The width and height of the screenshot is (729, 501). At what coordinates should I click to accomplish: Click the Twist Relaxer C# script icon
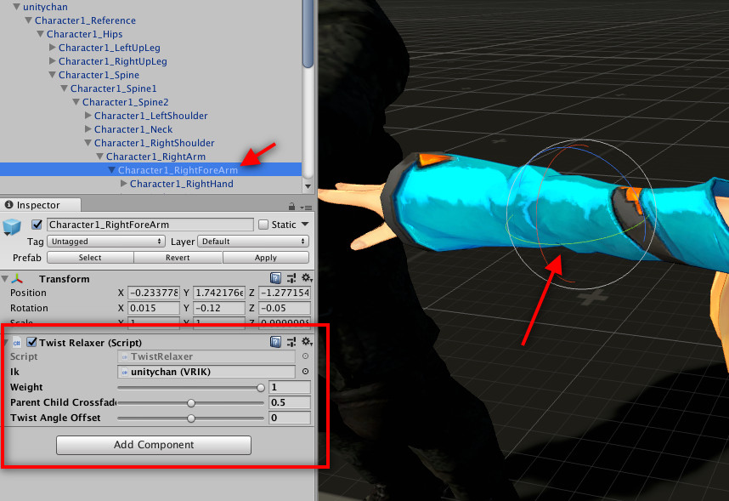[x=17, y=343]
